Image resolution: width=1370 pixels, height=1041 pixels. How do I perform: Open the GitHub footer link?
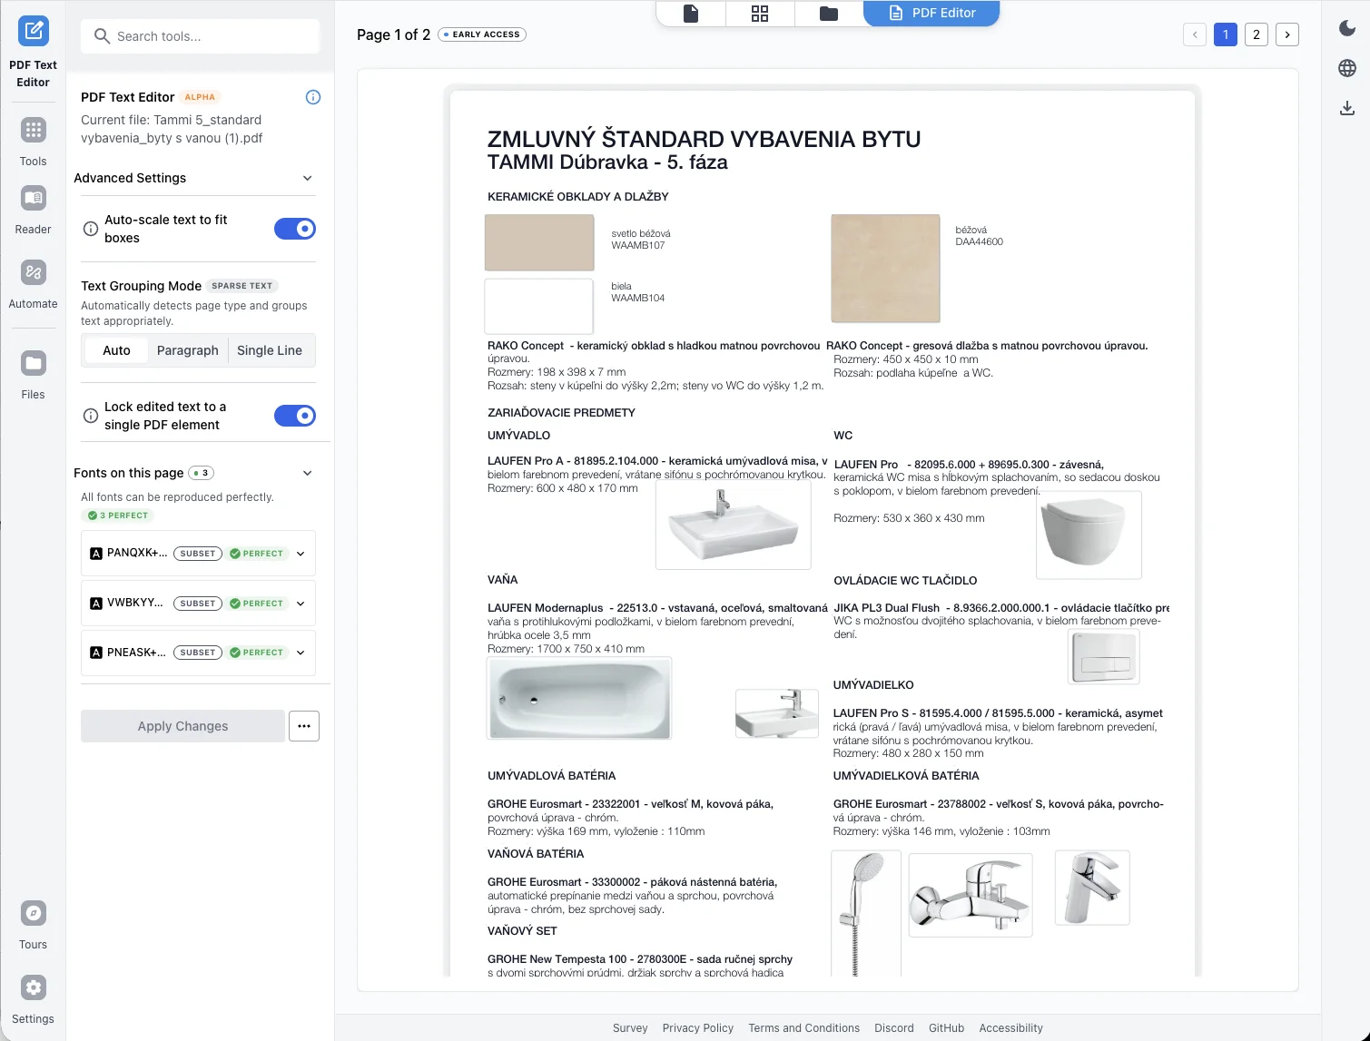tap(947, 1028)
